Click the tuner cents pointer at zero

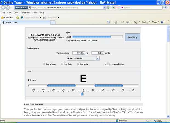click(82, 94)
